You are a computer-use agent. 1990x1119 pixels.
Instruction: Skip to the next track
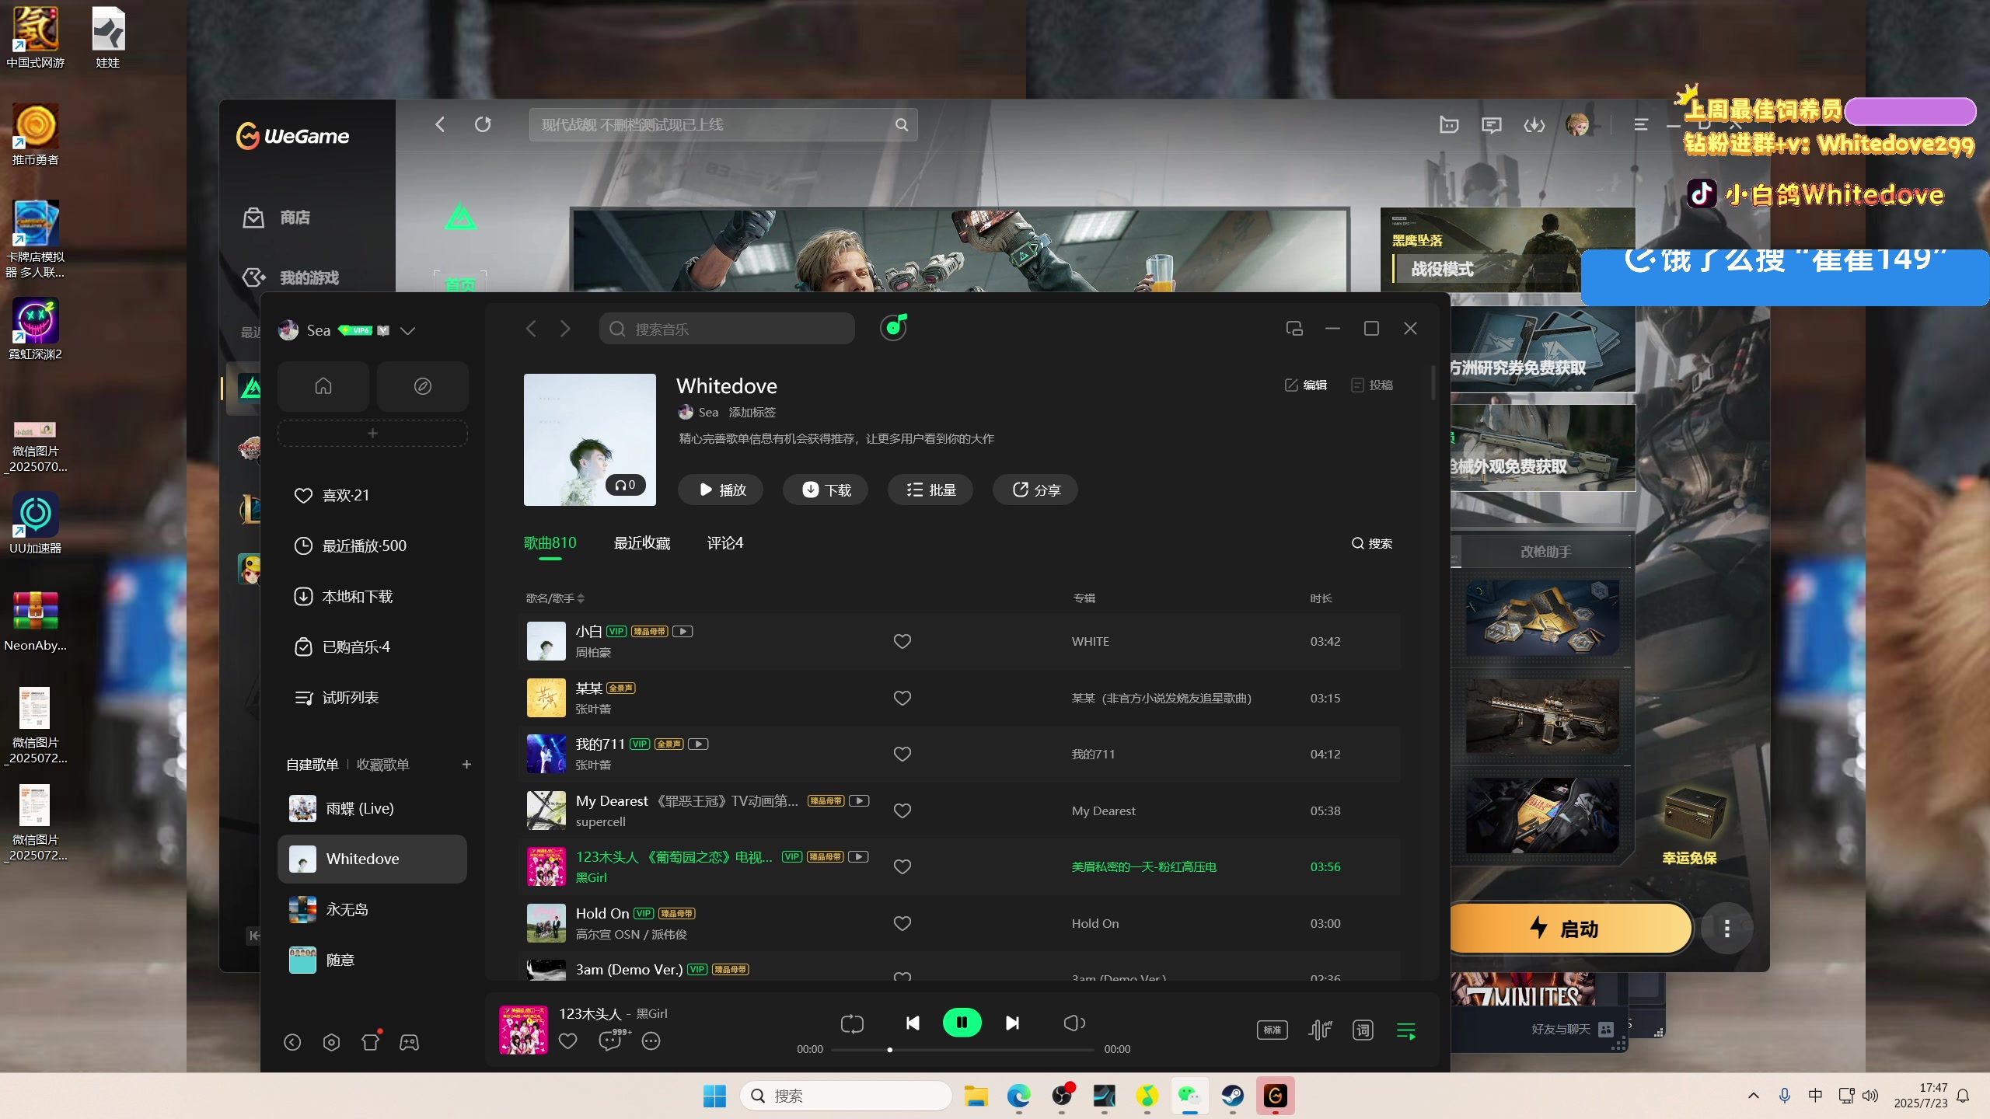pos(1012,1023)
